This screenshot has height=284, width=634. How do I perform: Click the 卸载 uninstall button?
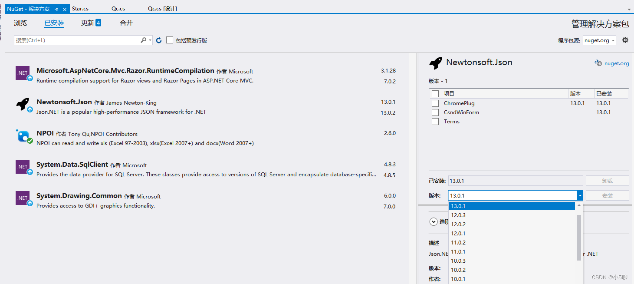point(607,180)
